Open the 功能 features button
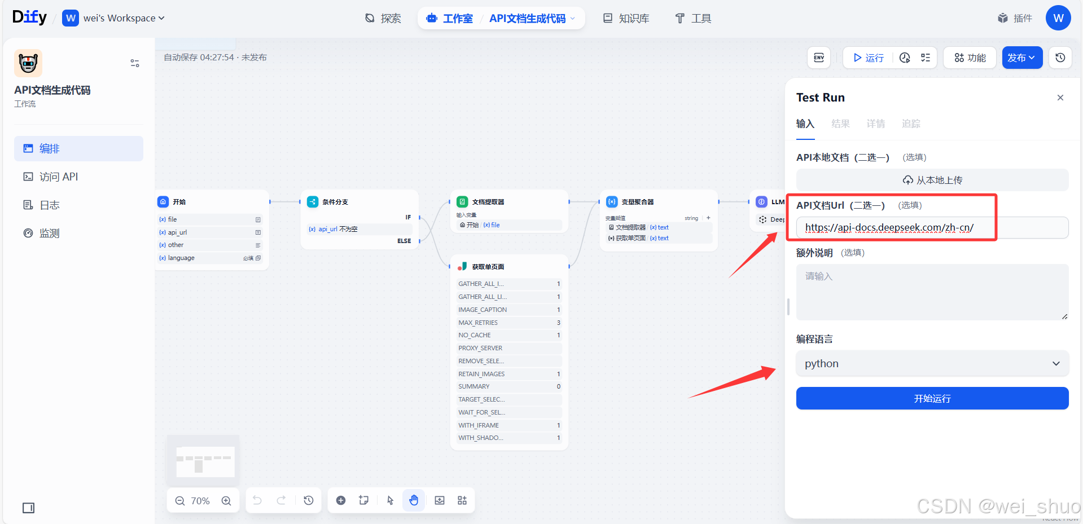This screenshot has height=524, width=1083. tap(970, 58)
